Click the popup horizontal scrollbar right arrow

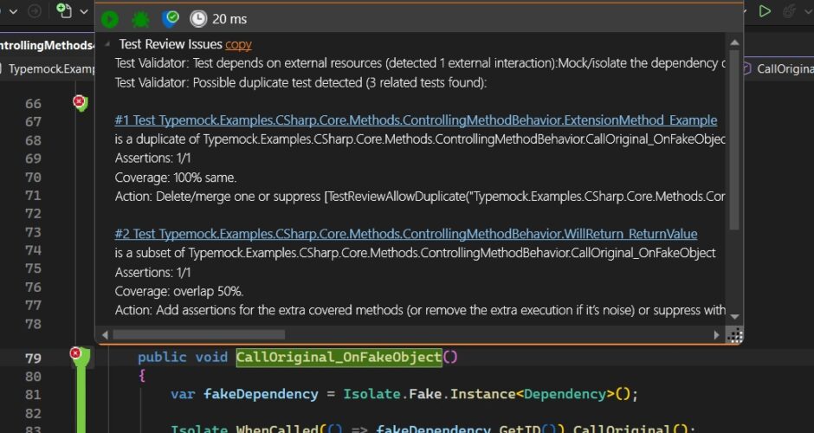(x=717, y=335)
